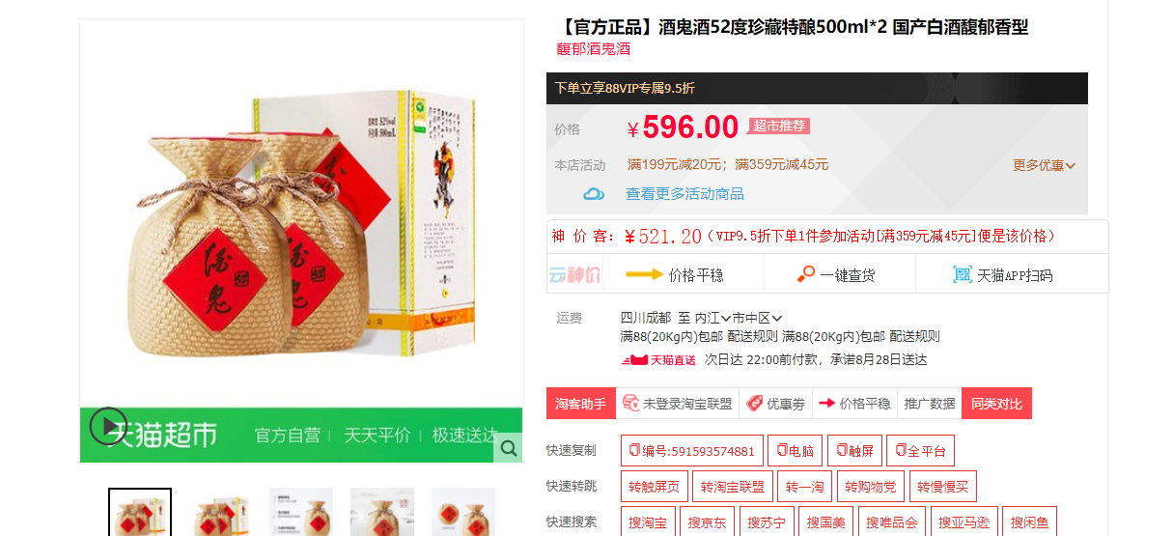Click the 一键查货 magnifier icon
This screenshot has width=1173, height=536.
(x=806, y=274)
